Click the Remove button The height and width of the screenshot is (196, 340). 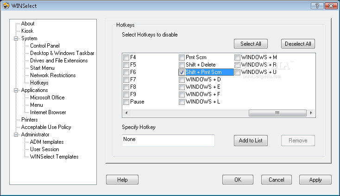(x=298, y=141)
